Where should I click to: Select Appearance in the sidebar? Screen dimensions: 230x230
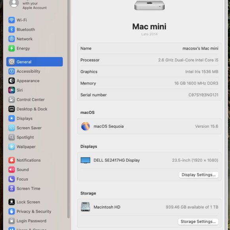coord(34,80)
